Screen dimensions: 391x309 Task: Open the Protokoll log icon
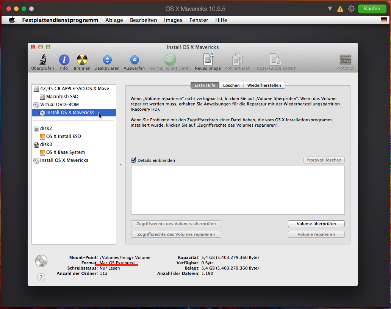[346, 60]
